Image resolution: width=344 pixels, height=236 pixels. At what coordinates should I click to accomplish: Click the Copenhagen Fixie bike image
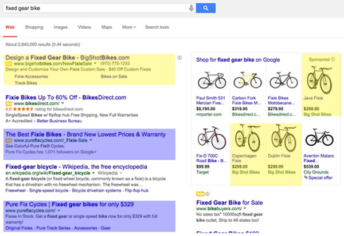click(x=248, y=138)
